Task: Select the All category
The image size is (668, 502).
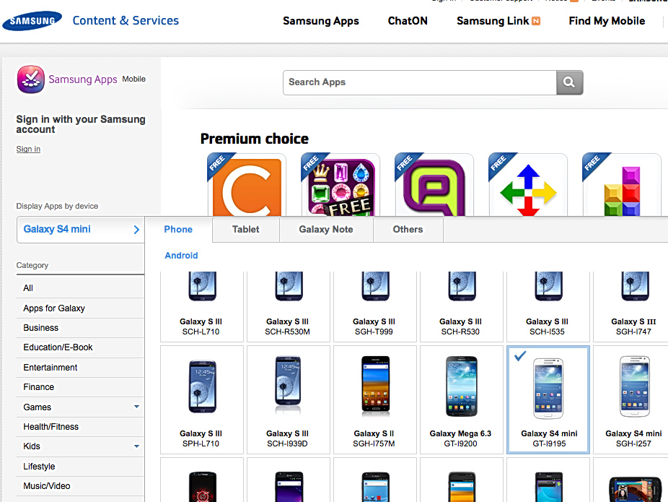Action: coord(81,288)
